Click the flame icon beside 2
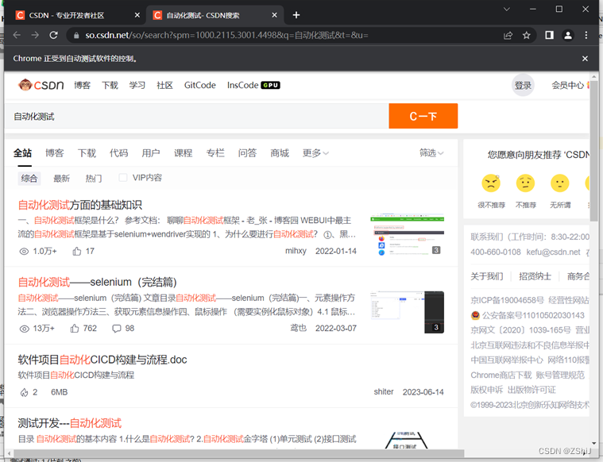The height and width of the screenshot is (462, 603). (x=24, y=392)
